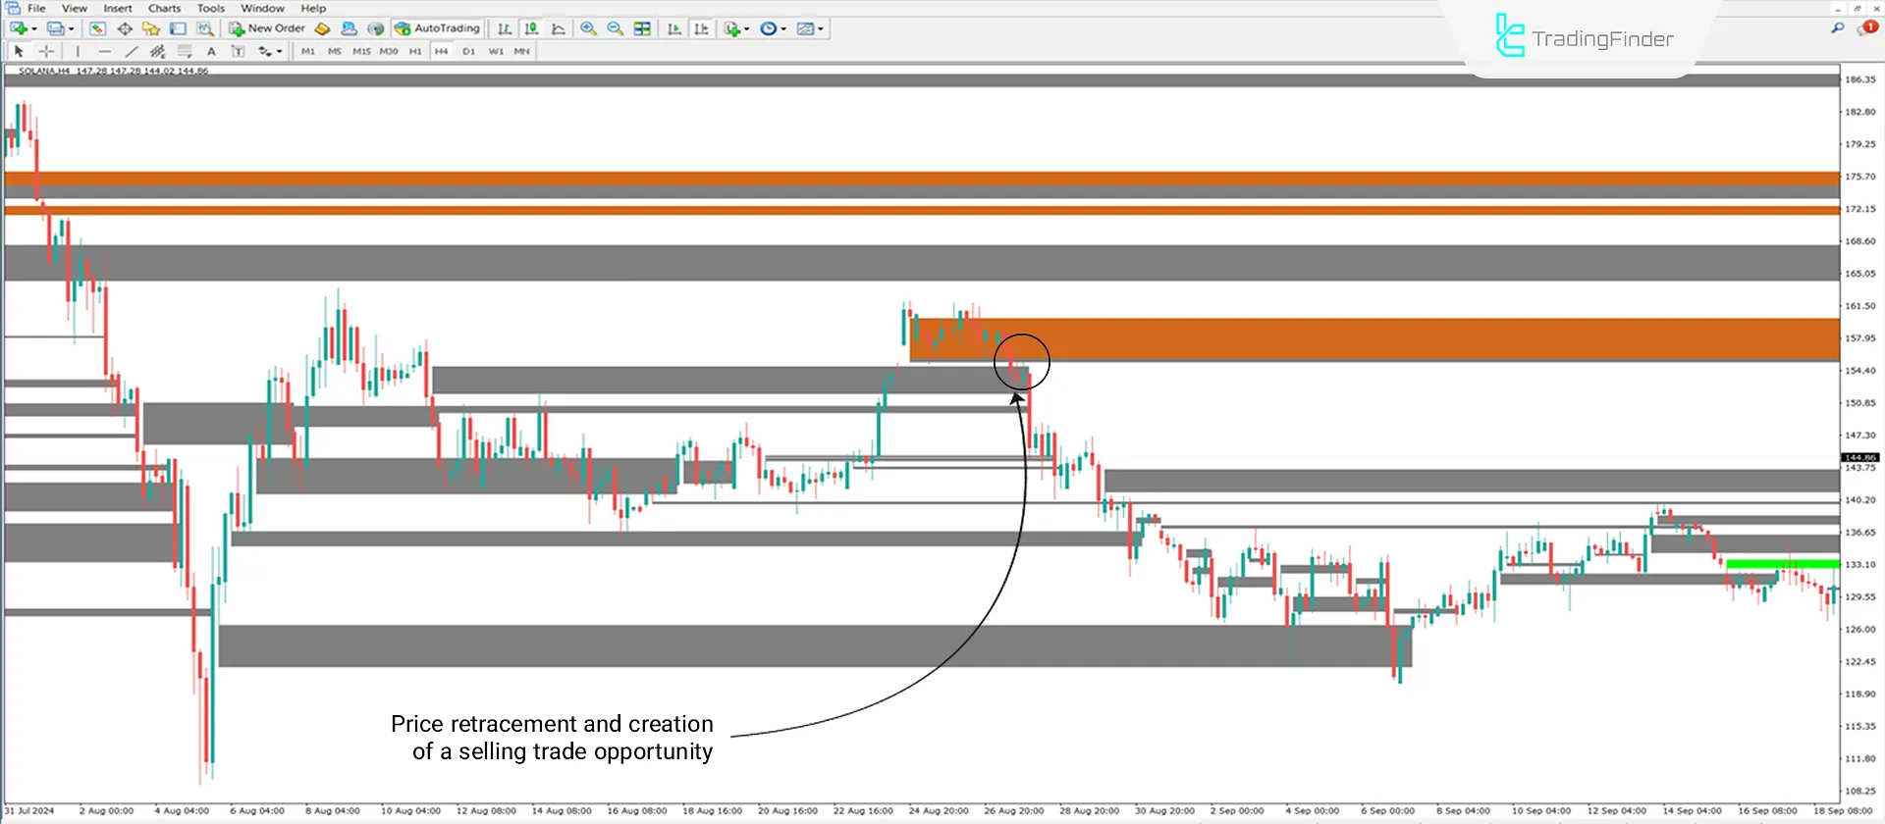Screen dimensions: 1885x824
Task: Select the trendline tool
Action: coord(131,51)
